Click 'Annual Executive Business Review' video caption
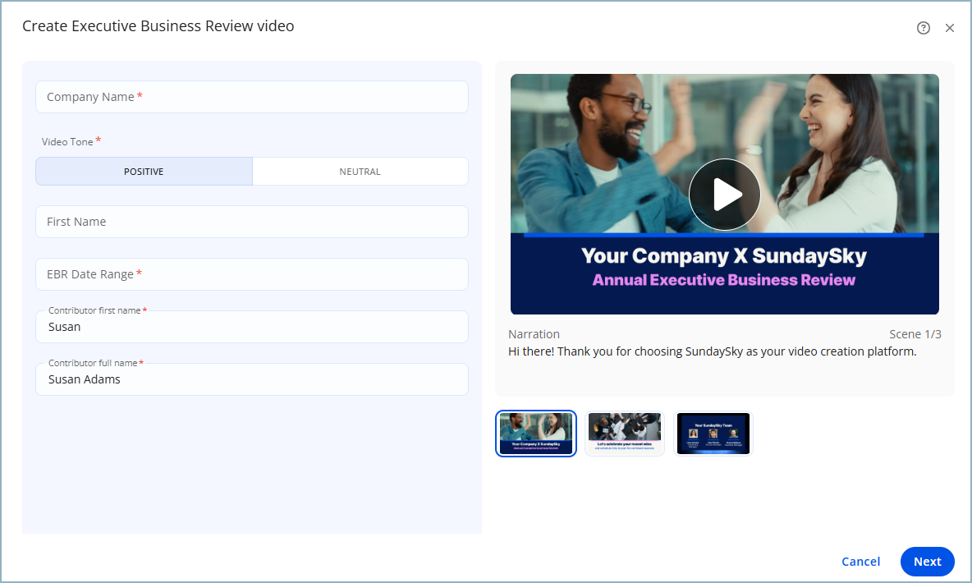Screen dimensions: 972x583 tap(724, 280)
